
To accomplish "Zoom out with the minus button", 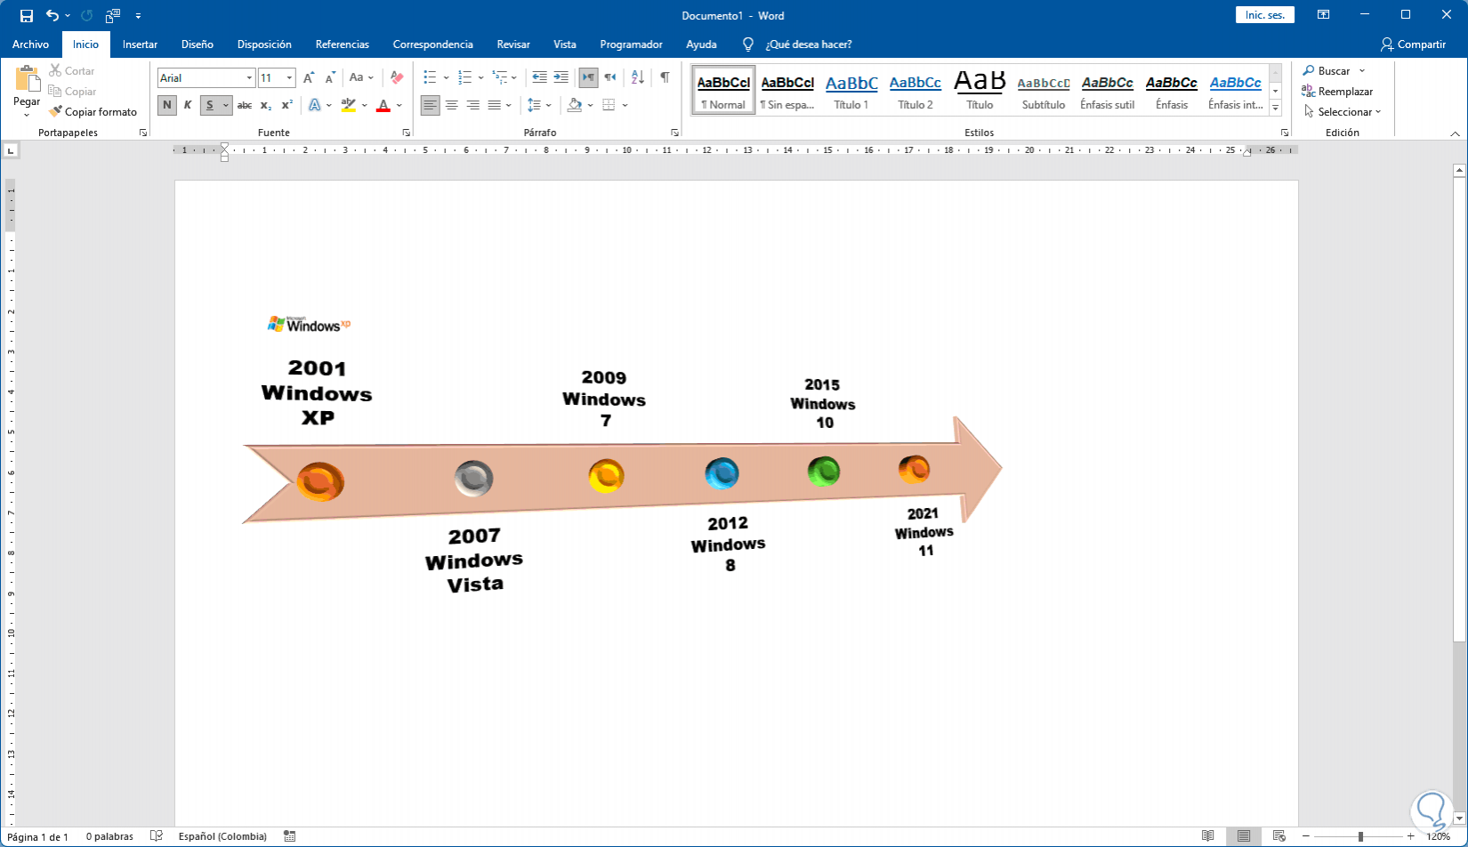I will coord(1306,836).
